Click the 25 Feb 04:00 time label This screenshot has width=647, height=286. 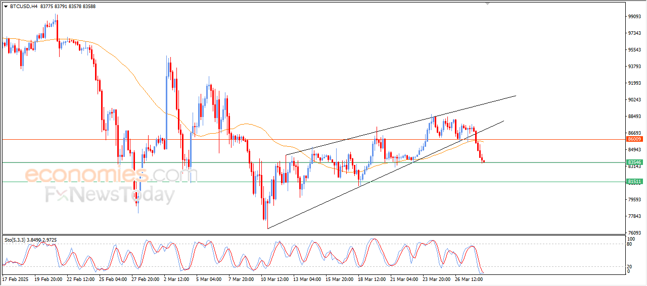(113, 278)
